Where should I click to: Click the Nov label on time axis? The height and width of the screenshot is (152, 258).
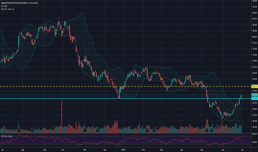(x=85, y=150)
